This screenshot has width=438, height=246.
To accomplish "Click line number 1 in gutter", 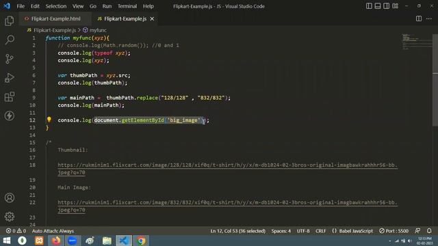I will [34, 38].
